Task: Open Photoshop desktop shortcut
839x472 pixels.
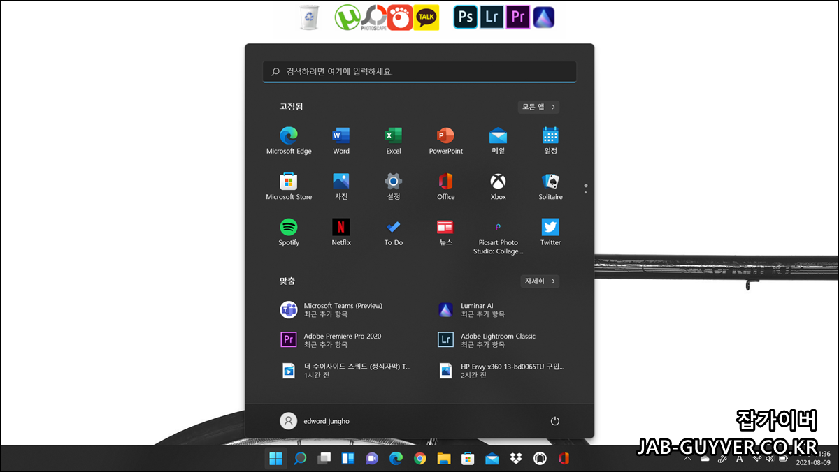Action: click(466, 17)
